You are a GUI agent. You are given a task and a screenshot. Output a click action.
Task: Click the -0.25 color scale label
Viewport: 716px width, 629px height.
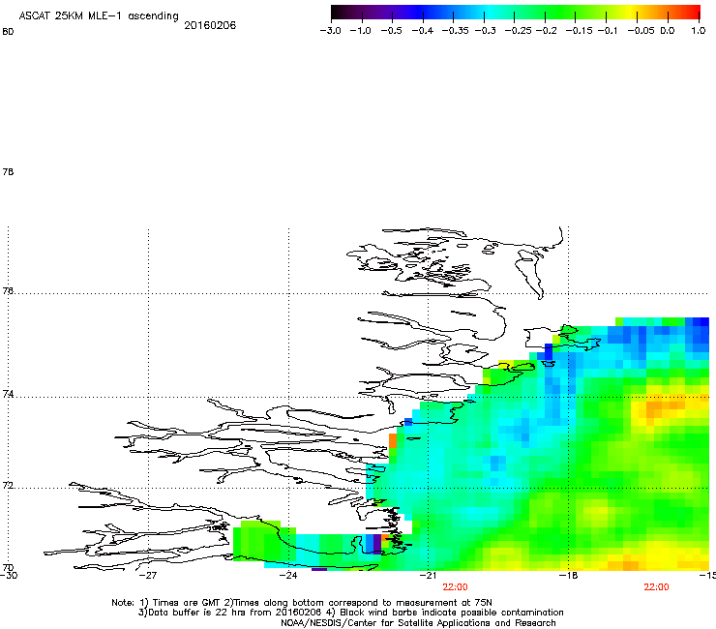coord(515,31)
